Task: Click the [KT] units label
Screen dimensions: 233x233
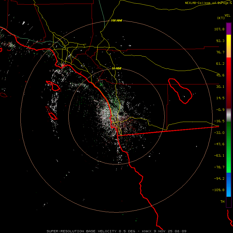Action: [x=221, y=18]
